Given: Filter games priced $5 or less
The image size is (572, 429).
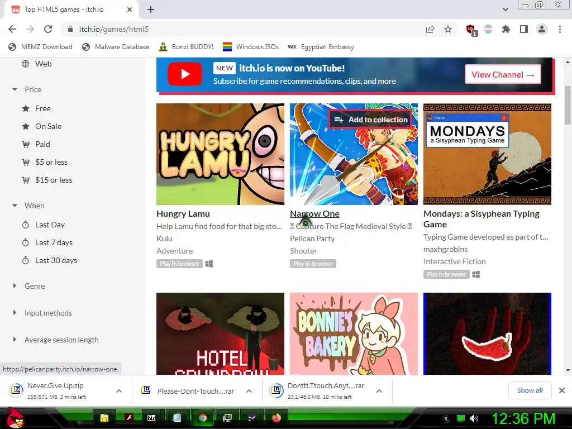Looking at the screenshot, I should [45, 162].
